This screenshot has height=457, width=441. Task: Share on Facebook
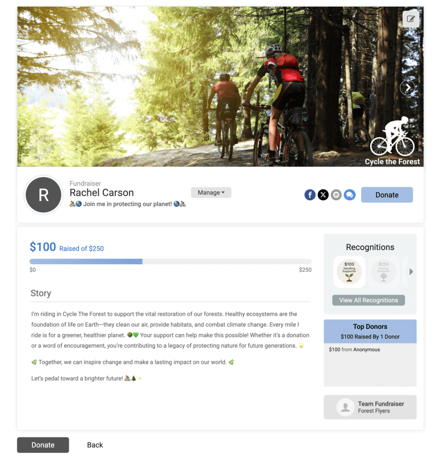click(310, 195)
